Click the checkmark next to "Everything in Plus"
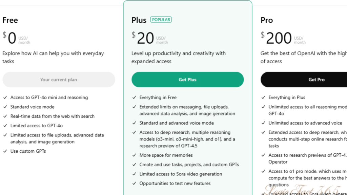This screenshot has height=195, width=347. (x=263, y=97)
